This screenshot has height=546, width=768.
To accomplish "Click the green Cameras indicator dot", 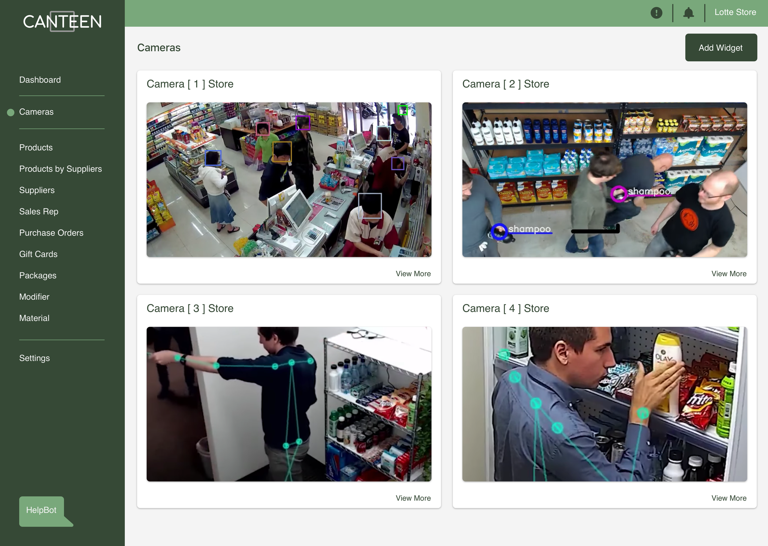I will (x=11, y=112).
